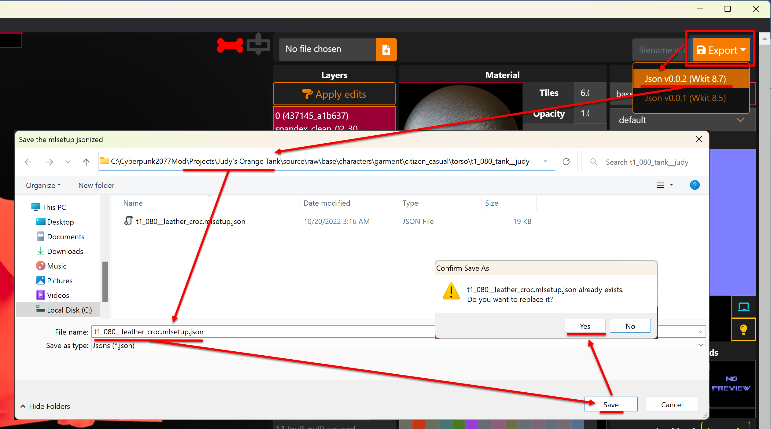Viewport: 771px width, 429px height.
Task: Click Hide Folders toggle
Action: 45,406
